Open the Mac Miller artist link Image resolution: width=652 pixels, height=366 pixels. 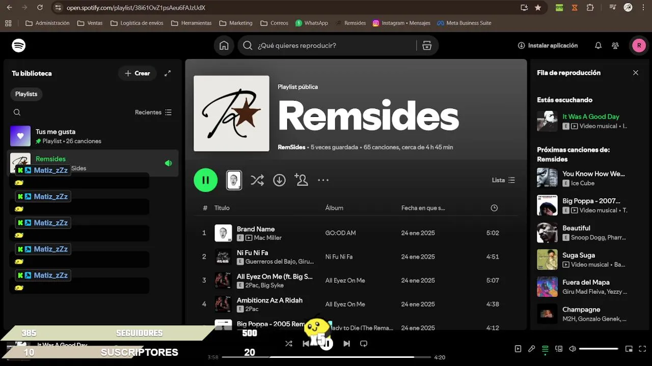(268, 238)
